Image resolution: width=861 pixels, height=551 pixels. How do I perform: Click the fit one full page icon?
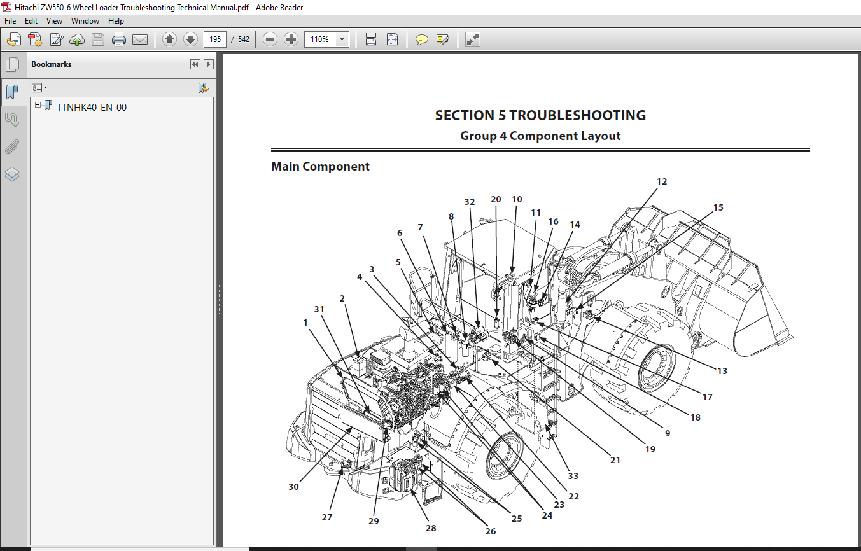392,39
